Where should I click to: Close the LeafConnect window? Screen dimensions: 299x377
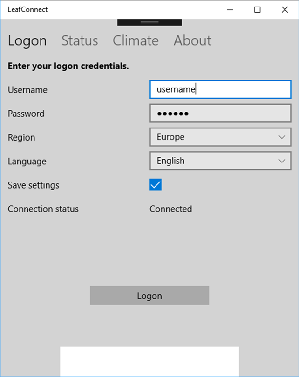pyautogui.click(x=285, y=10)
